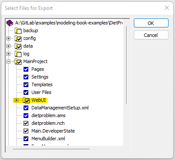
Task: Click the vertical scrollbar of the file tree
Action: [126, 65]
